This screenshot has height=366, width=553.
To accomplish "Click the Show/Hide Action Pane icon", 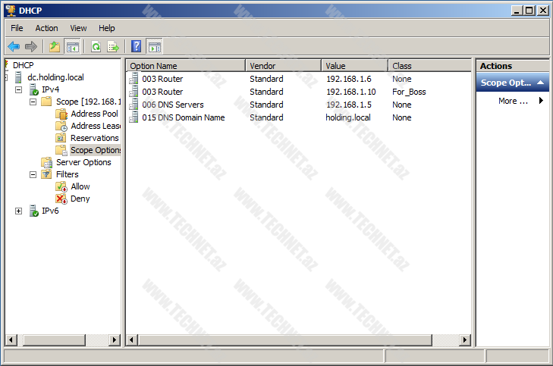I will pyautogui.click(x=154, y=46).
